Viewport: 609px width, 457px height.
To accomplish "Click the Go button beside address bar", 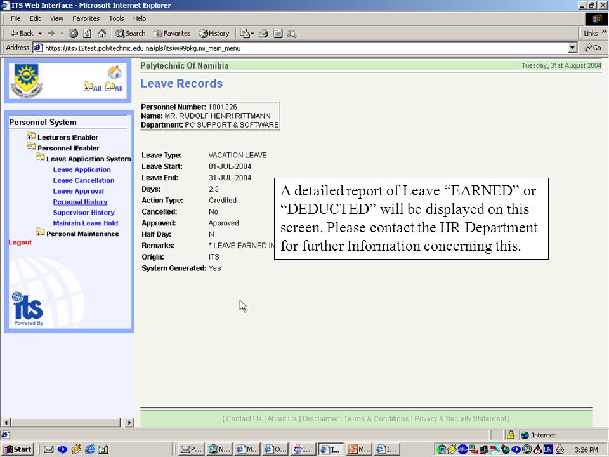I will [593, 48].
